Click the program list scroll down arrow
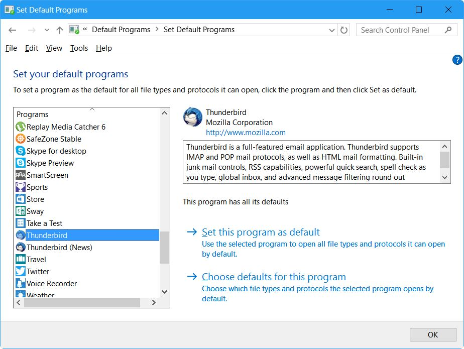 tap(165, 292)
